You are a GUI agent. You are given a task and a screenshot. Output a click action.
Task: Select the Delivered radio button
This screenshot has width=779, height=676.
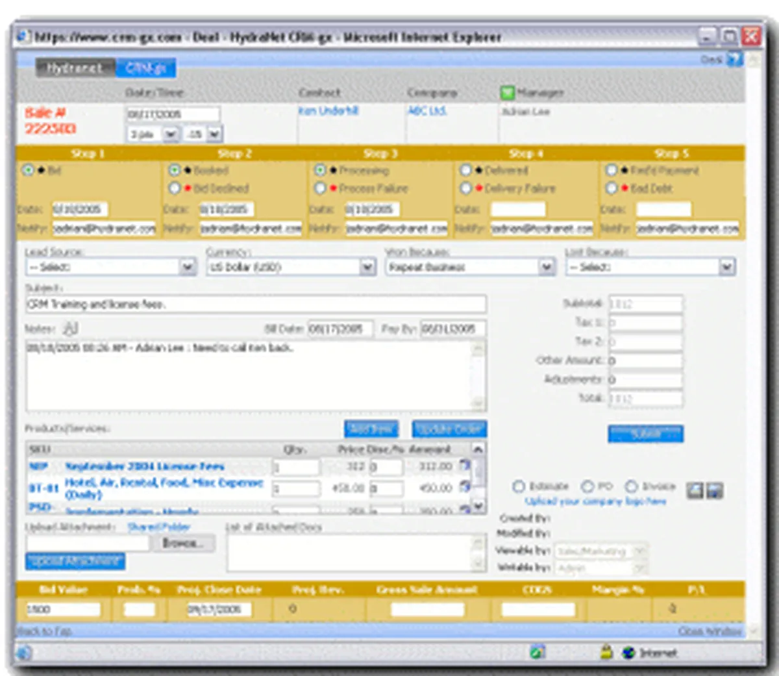pyautogui.click(x=465, y=170)
